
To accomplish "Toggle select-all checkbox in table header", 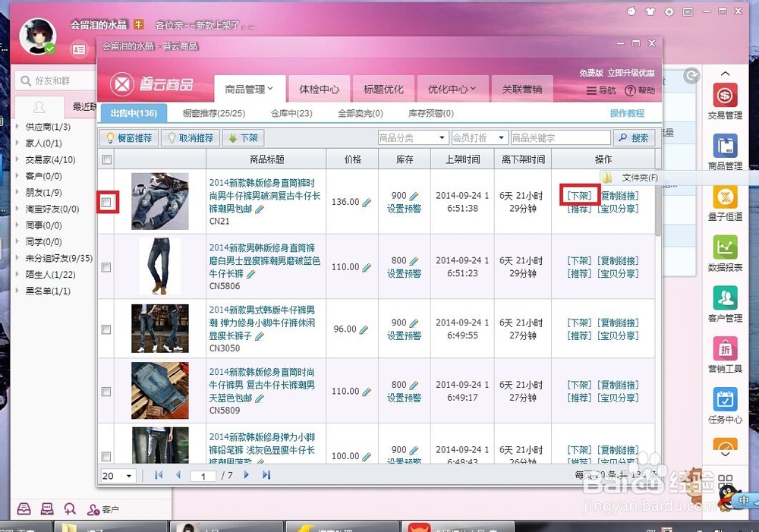I will (x=107, y=159).
